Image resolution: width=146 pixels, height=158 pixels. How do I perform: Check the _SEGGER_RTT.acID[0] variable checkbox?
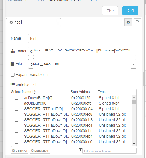point(16,109)
